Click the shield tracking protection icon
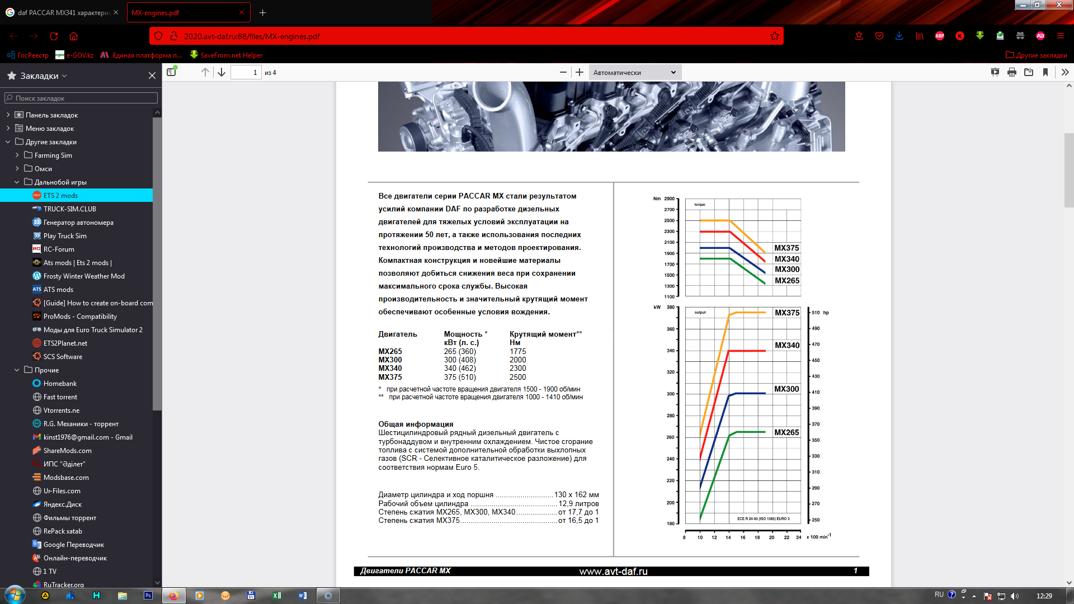 pos(158,36)
